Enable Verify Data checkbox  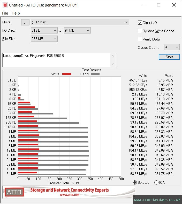140,39
